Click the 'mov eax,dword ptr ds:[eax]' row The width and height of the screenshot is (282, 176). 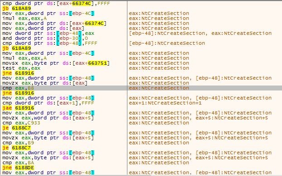tap(43, 29)
